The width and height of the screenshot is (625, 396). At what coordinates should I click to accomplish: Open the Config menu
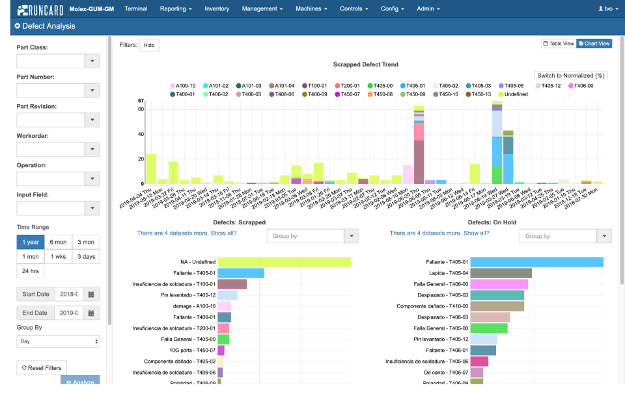[x=393, y=8]
